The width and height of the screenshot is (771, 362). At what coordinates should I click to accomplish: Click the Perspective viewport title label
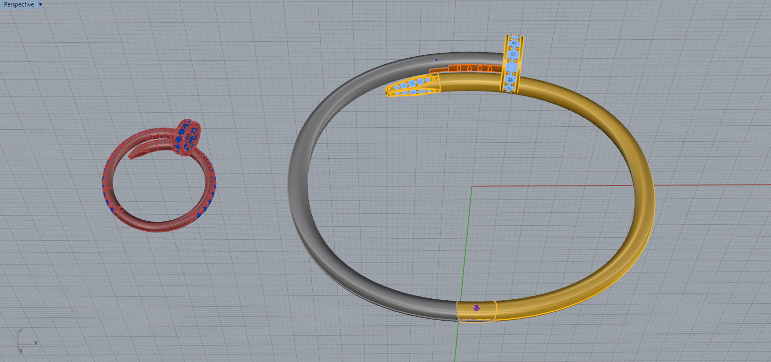point(19,4)
